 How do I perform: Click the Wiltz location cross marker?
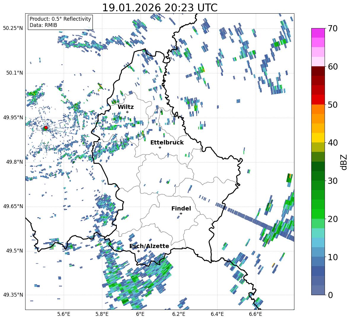pyautogui.click(x=127, y=112)
